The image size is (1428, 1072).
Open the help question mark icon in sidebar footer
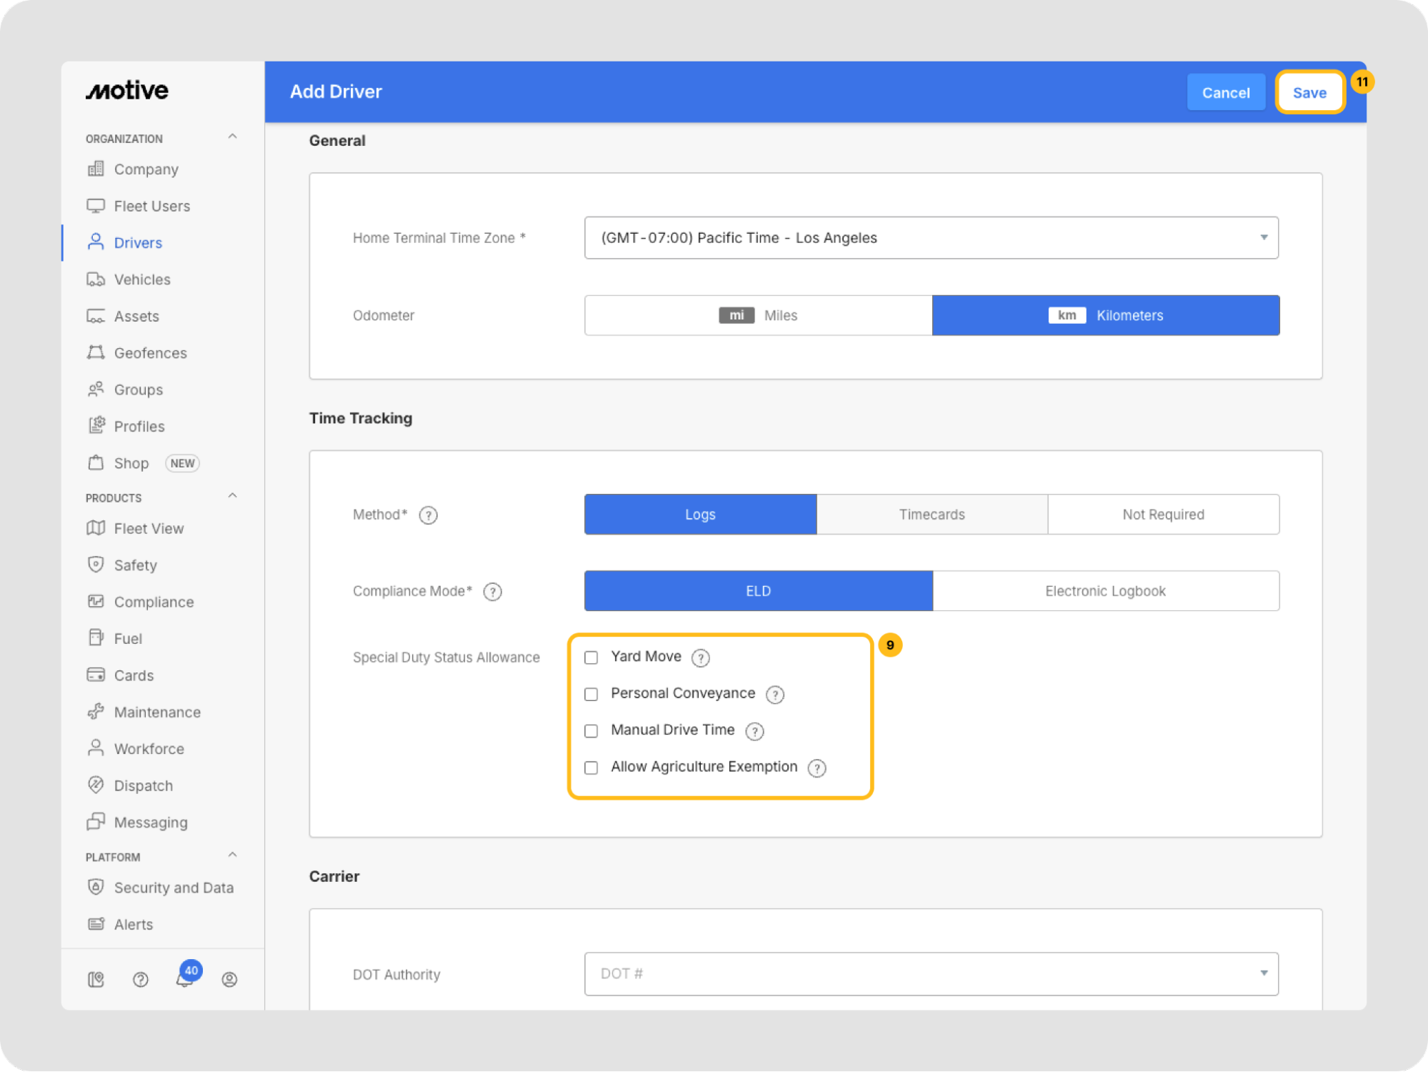[x=141, y=979]
